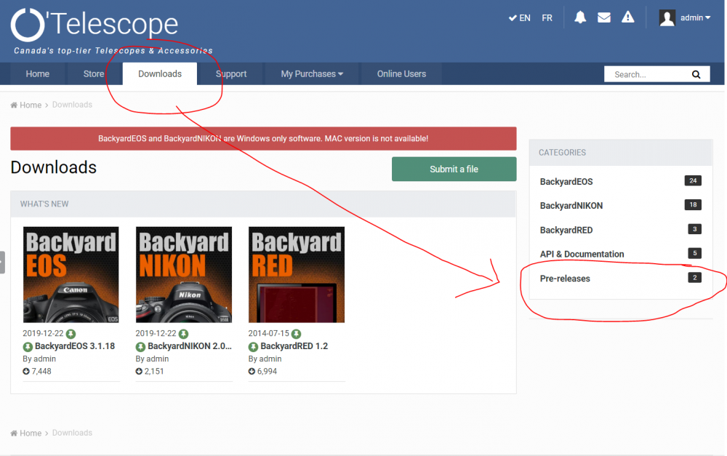727x456 pixels.
Task: Open messages envelope icon
Action: tap(604, 17)
